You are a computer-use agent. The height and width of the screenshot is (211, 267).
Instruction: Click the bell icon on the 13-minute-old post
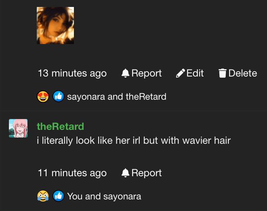point(125,73)
